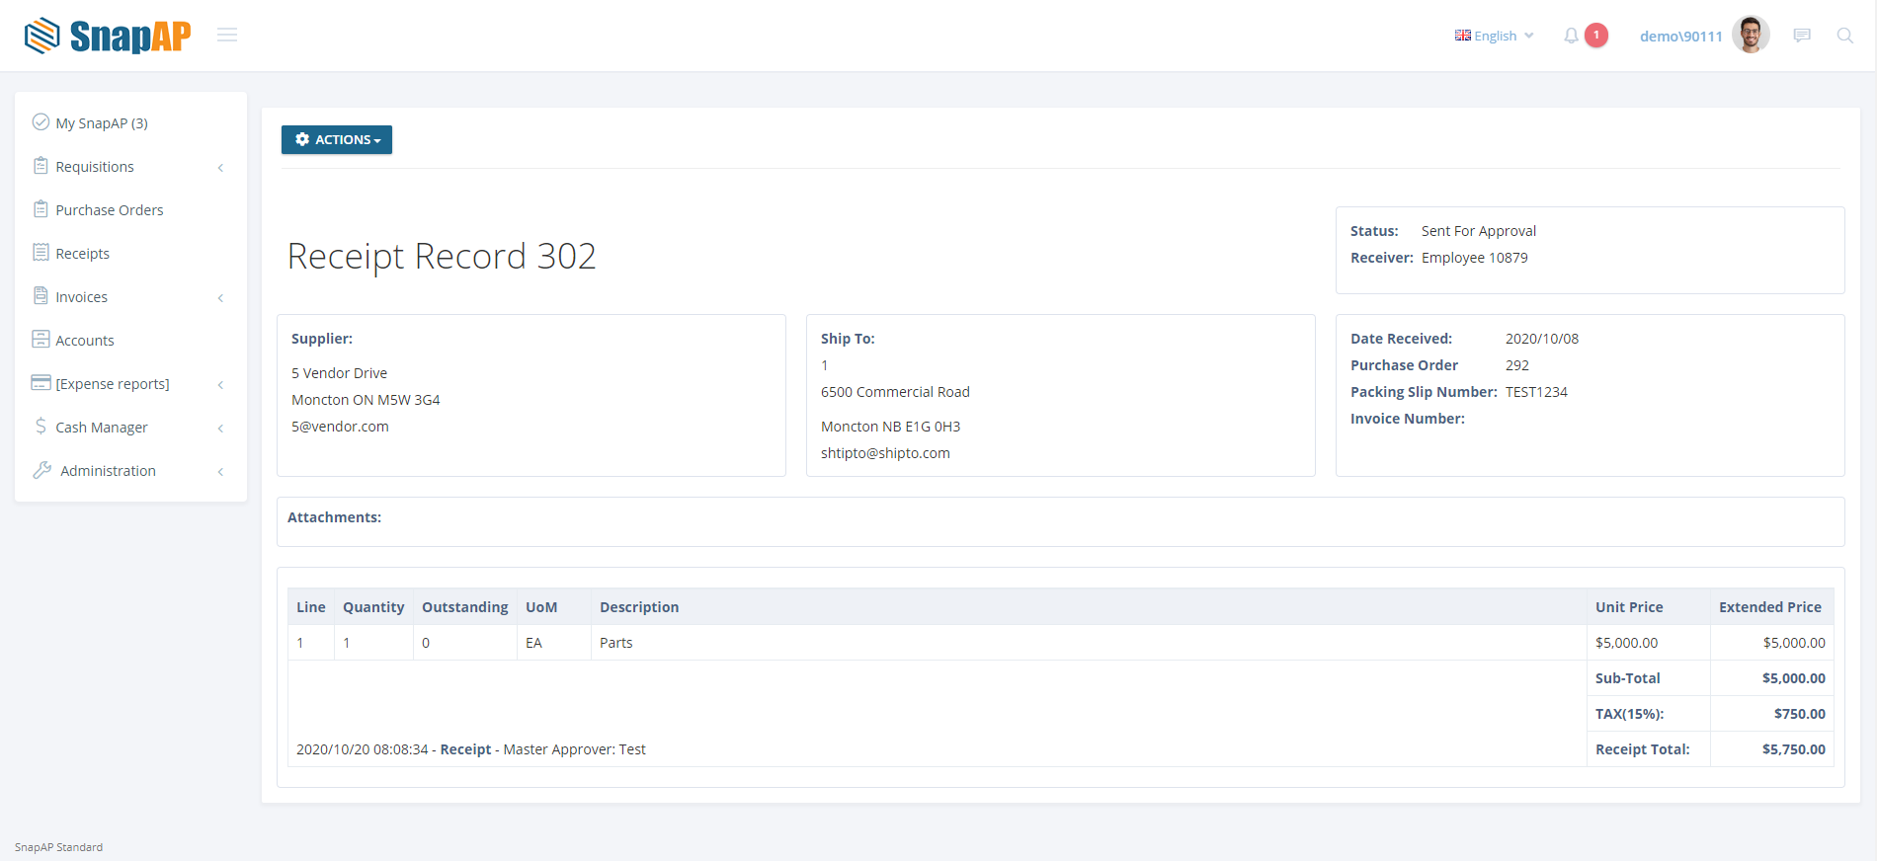This screenshot has height=861, width=1877.
Task: Click the shtipto@shipto.com email
Action: 885,453
